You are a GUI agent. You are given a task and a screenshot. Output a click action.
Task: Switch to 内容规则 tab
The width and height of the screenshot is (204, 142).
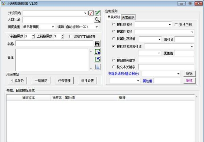128,17
